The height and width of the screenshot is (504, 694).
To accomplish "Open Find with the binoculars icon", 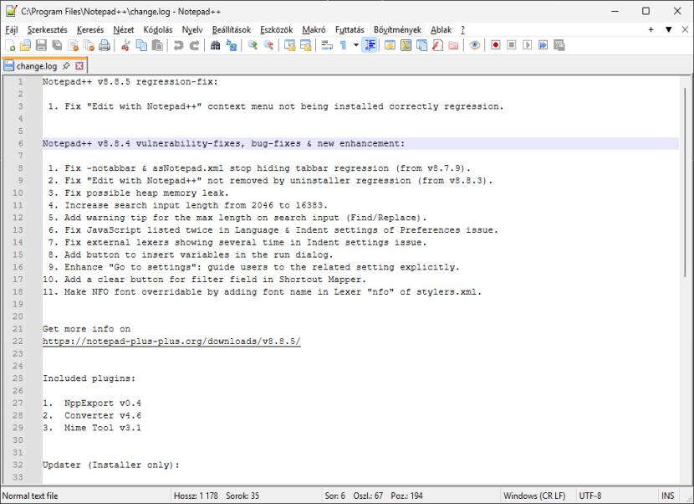I will tap(215, 45).
